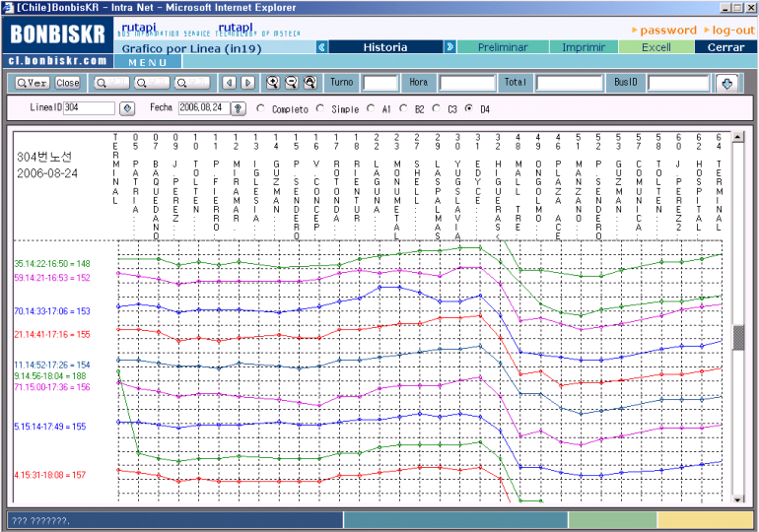Select legend entry 71.15:00-17:36 = 156

(52, 387)
